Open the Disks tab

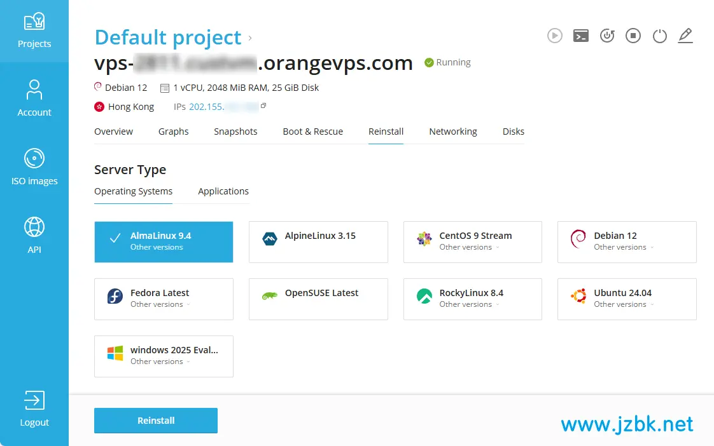tap(513, 132)
